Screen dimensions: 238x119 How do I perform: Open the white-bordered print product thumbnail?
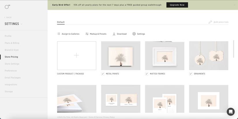pyautogui.click(x=209, y=99)
